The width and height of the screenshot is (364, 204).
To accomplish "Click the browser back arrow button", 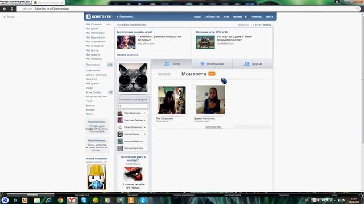I will pos(5,9).
